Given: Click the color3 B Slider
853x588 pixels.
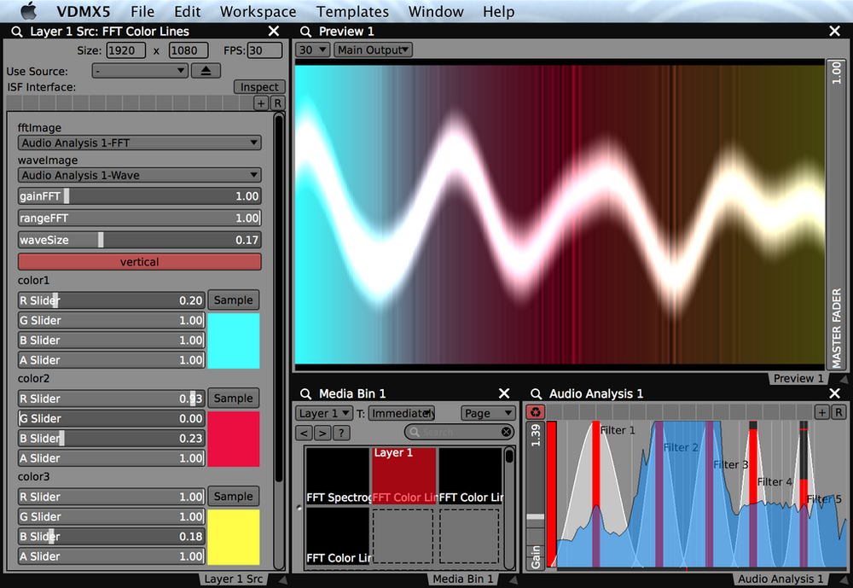Looking at the screenshot, I should [x=111, y=536].
